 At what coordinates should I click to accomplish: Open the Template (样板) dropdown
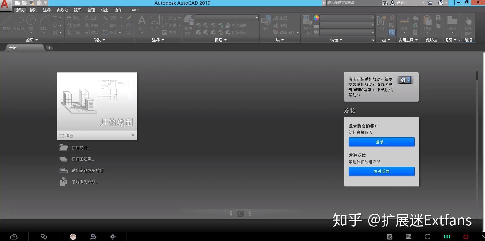coord(97,135)
